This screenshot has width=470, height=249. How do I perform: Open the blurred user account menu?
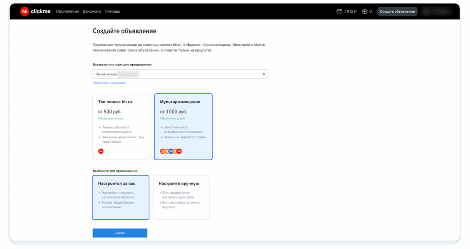(438, 12)
